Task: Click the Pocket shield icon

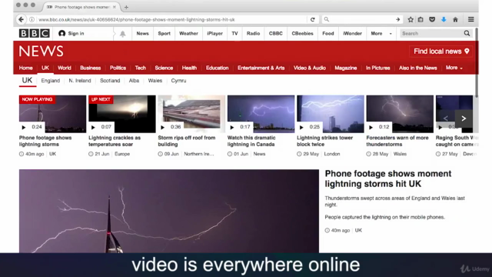Action: pyautogui.click(x=432, y=19)
